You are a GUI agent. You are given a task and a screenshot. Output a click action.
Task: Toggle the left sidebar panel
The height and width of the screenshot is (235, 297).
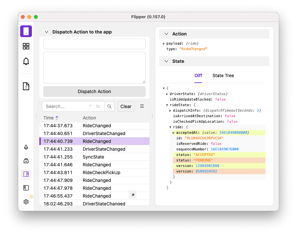(x=26, y=188)
